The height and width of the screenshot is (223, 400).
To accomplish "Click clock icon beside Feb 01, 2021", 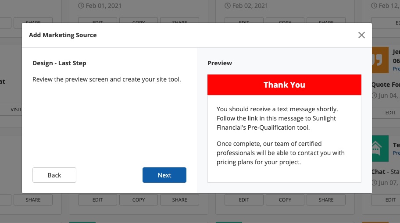I will (81, 6).
